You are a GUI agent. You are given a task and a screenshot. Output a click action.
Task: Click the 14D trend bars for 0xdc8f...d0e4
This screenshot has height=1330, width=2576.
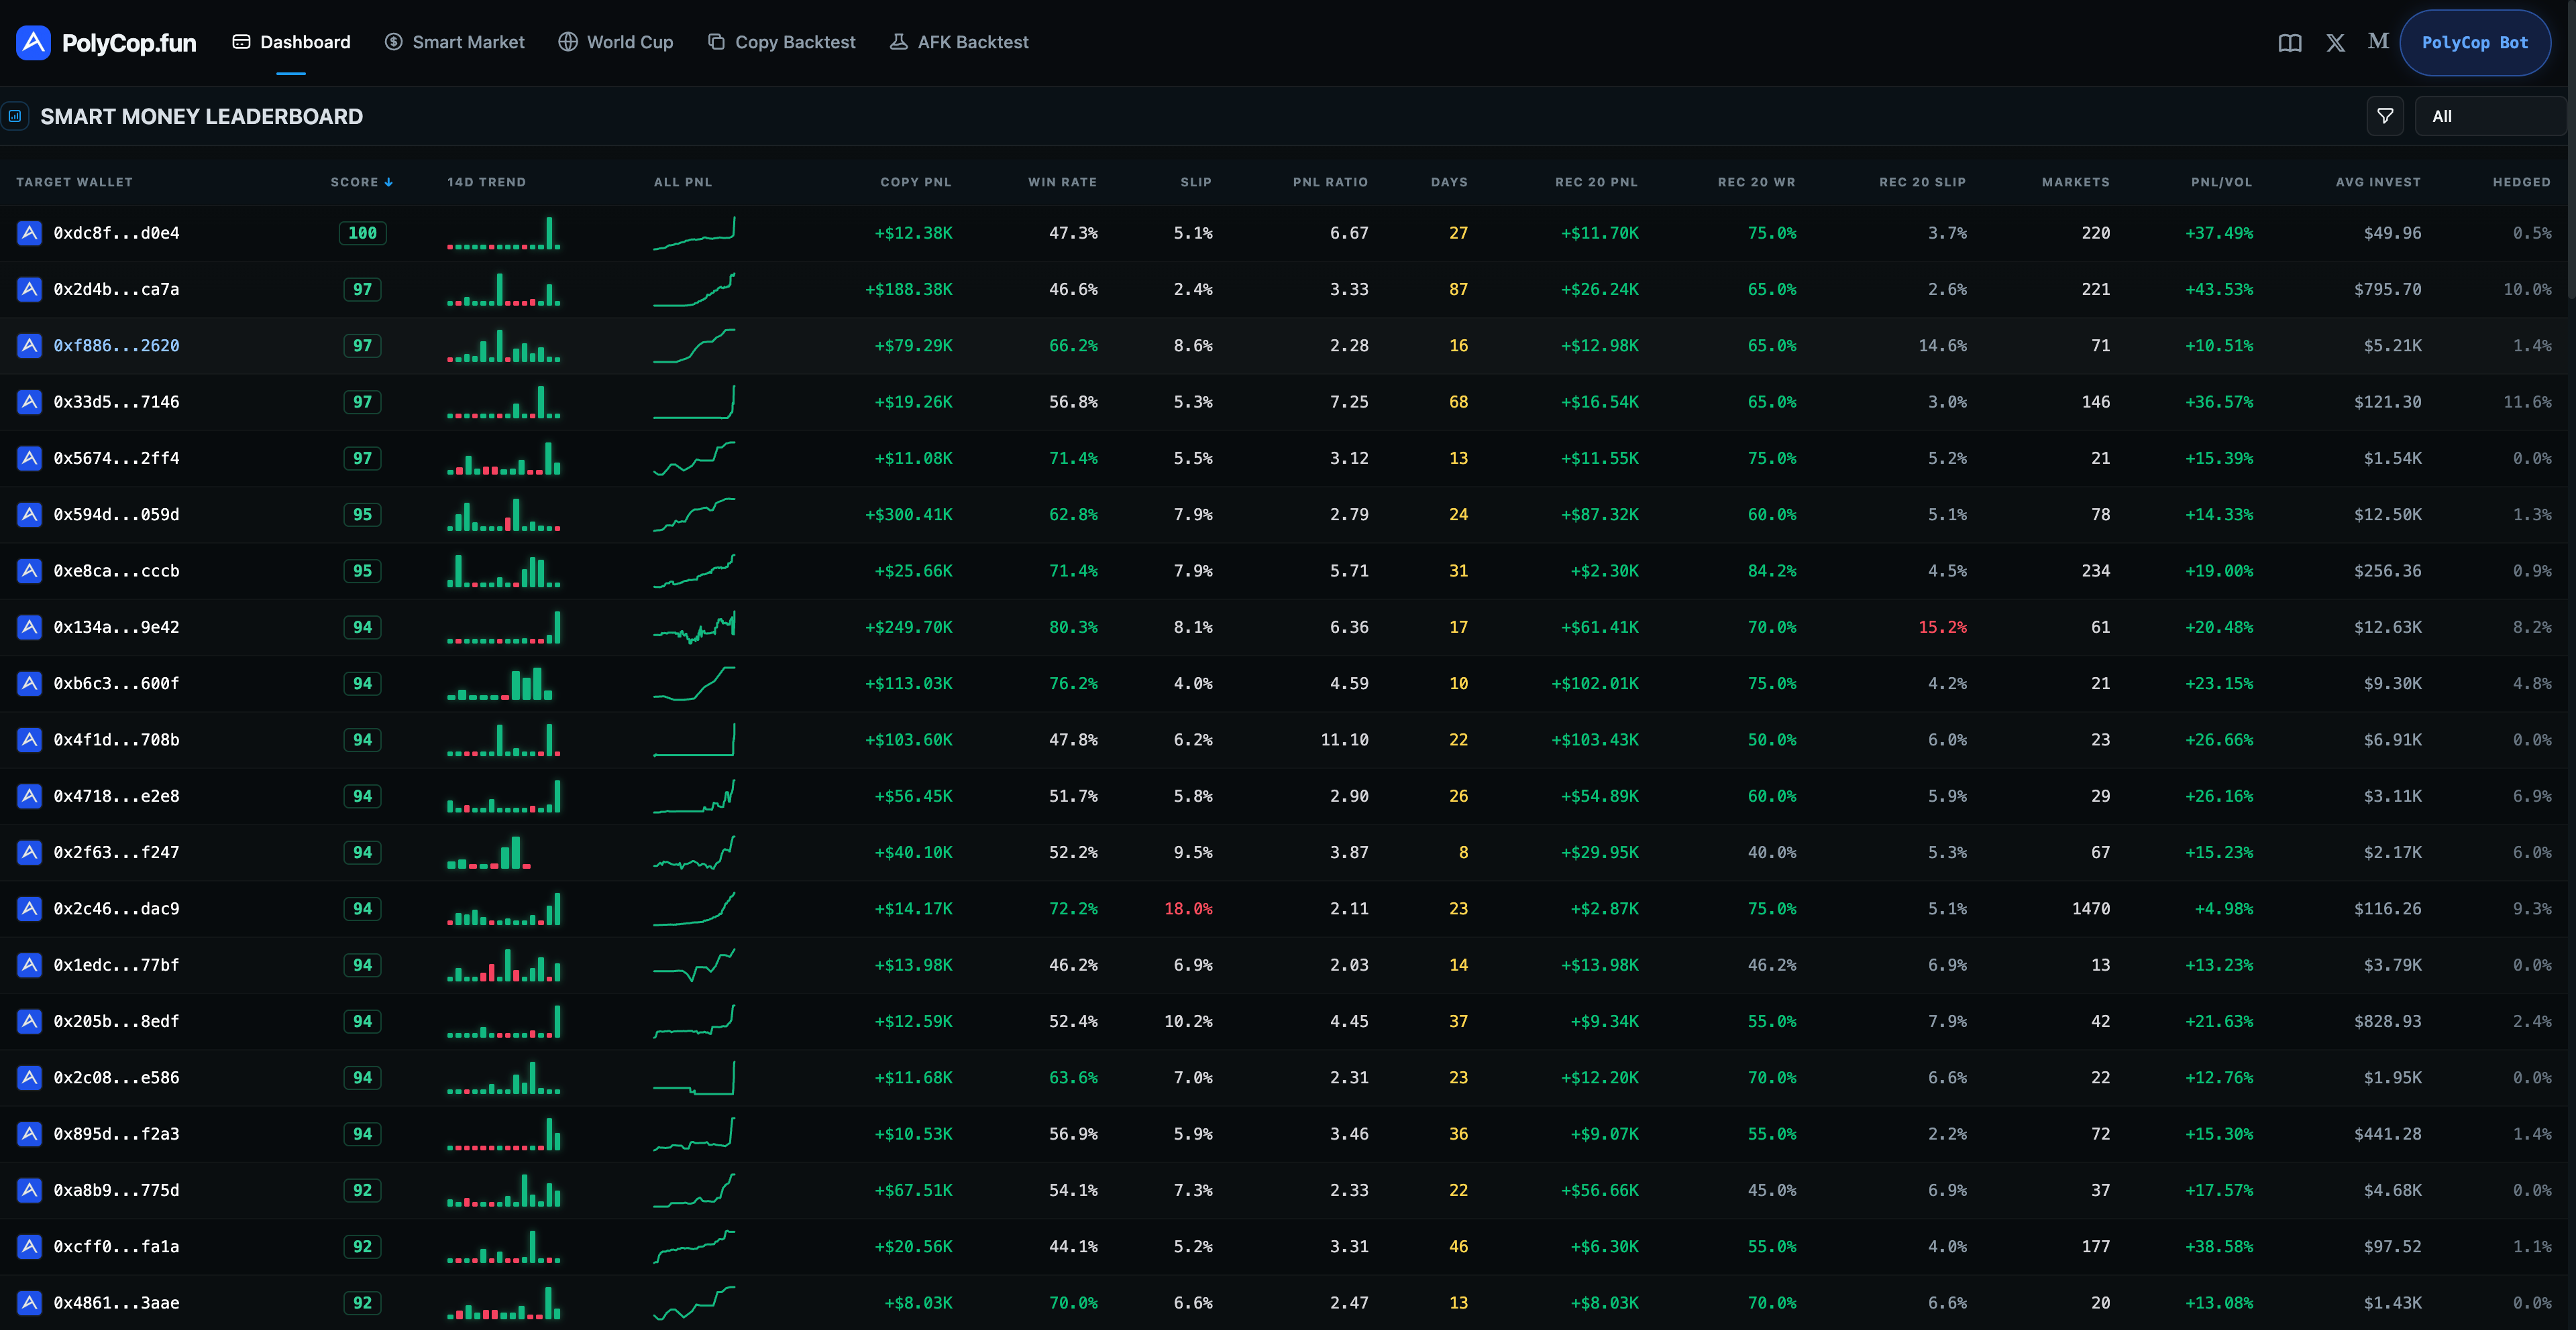pyautogui.click(x=504, y=233)
